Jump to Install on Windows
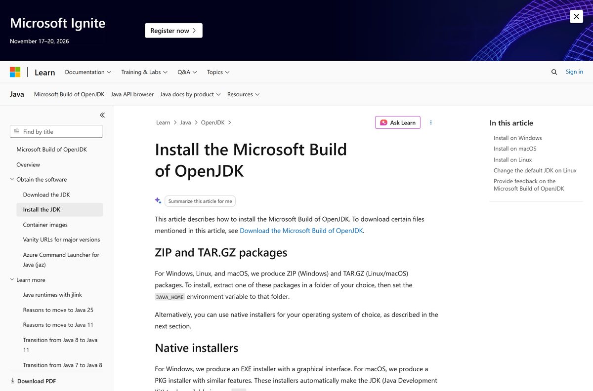Screen dimensions: 593x391 (x=517, y=138)
